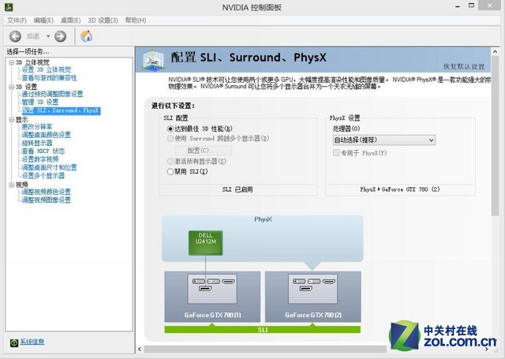Open 设置 3D 立体视觉 task

coord(47,69)
